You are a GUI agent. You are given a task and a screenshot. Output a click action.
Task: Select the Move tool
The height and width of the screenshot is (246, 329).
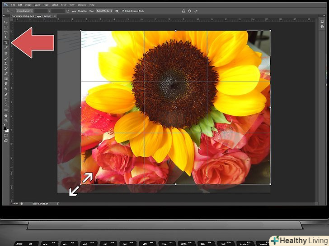[6, 22]
